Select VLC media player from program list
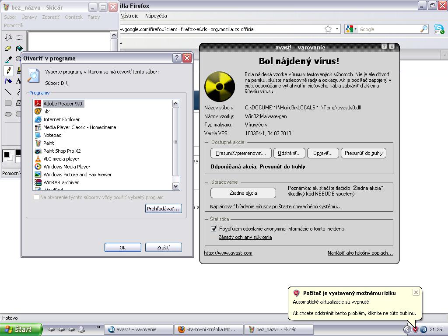This screenshot has height=336, width=448. [x=61, y=159]
